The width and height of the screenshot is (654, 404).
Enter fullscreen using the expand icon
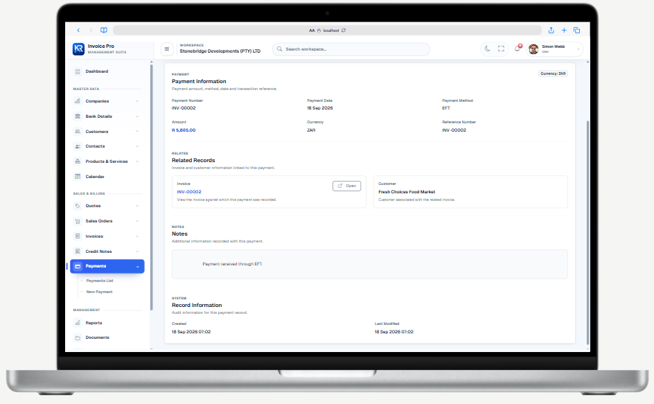[501, 49]
